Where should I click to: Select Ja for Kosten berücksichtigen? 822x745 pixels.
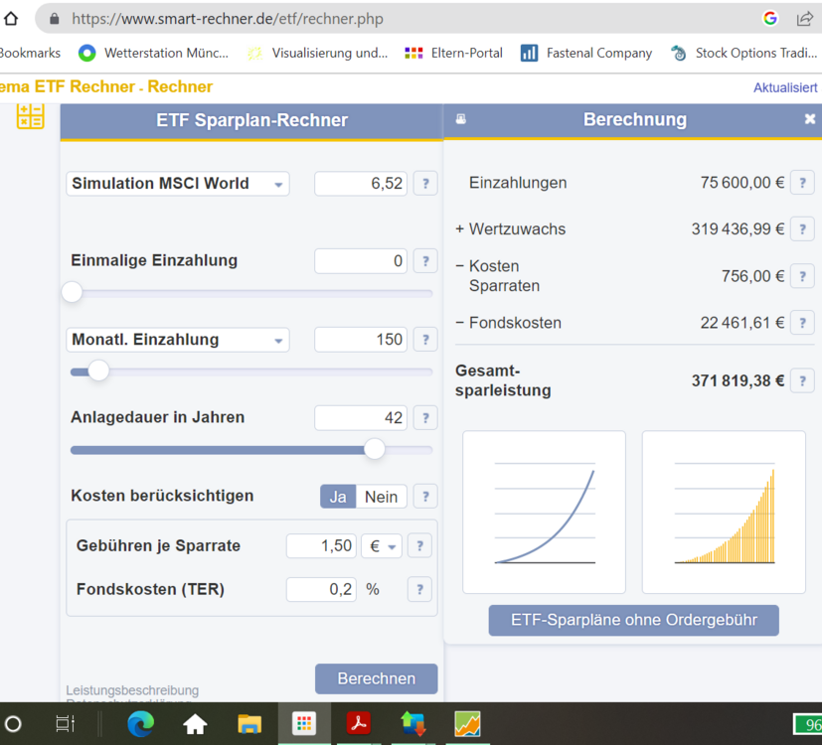click(338, 497)
